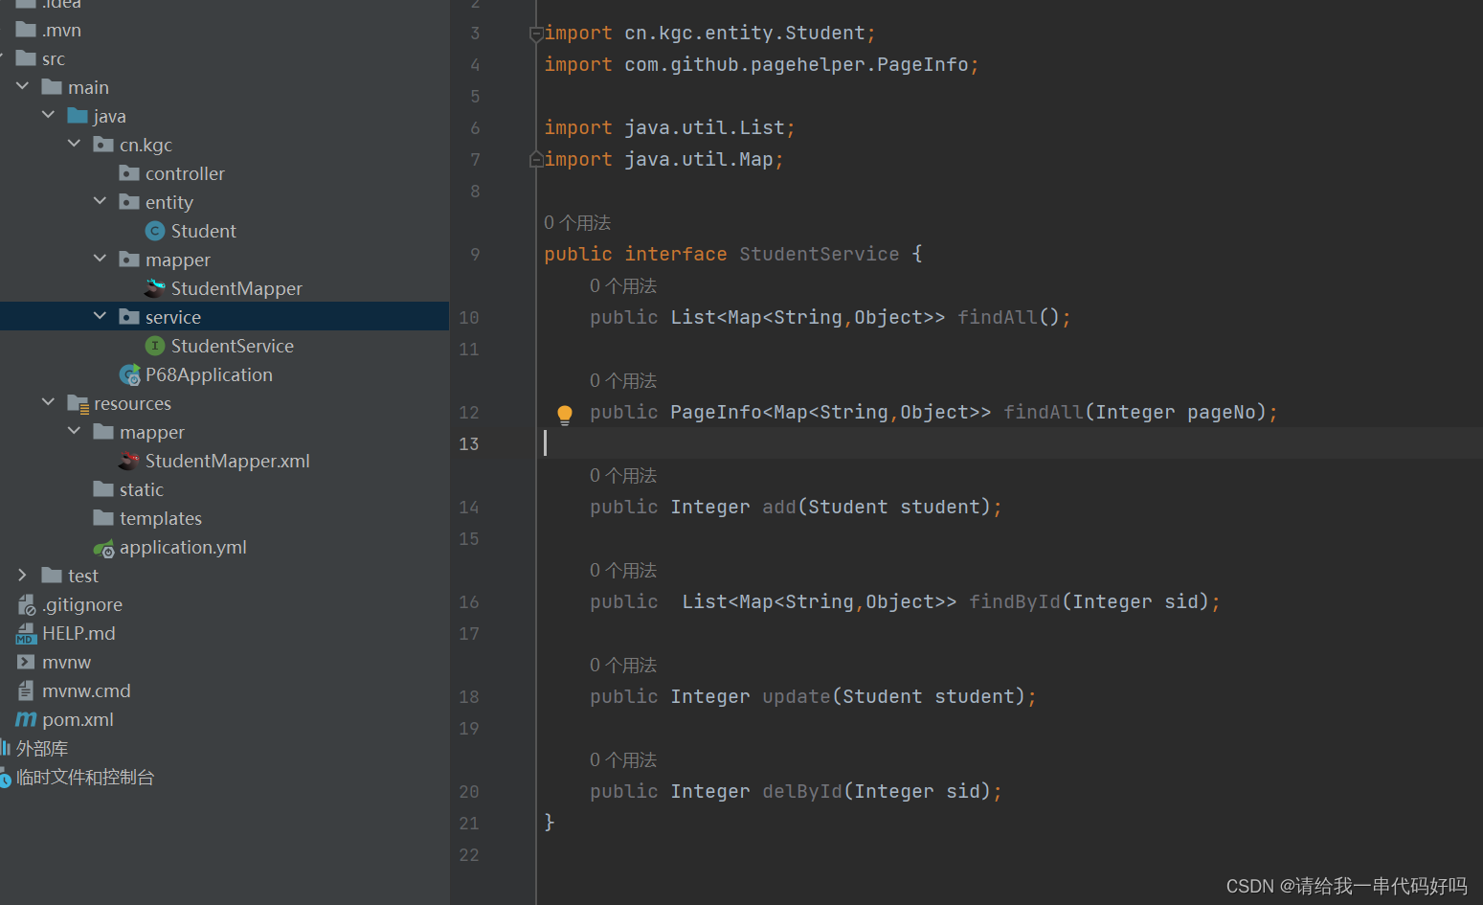Open the StudentService interface file

coord(232,346)
